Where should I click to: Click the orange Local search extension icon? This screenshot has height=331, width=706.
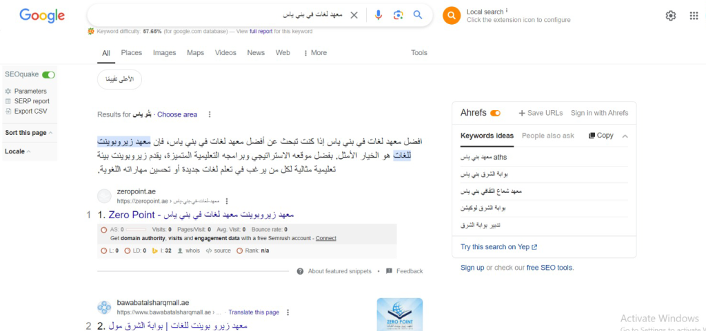point(452,16)
